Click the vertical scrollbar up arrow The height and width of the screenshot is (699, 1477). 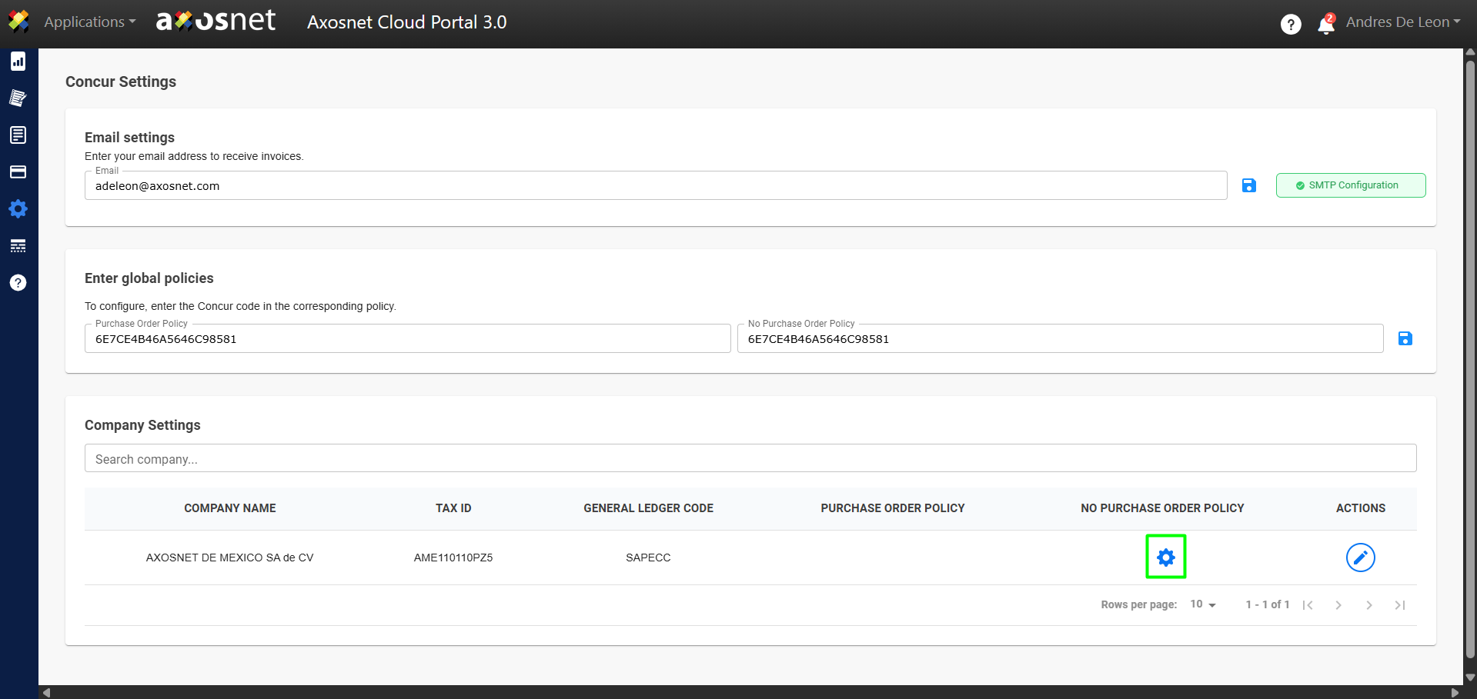[1470, 53]
